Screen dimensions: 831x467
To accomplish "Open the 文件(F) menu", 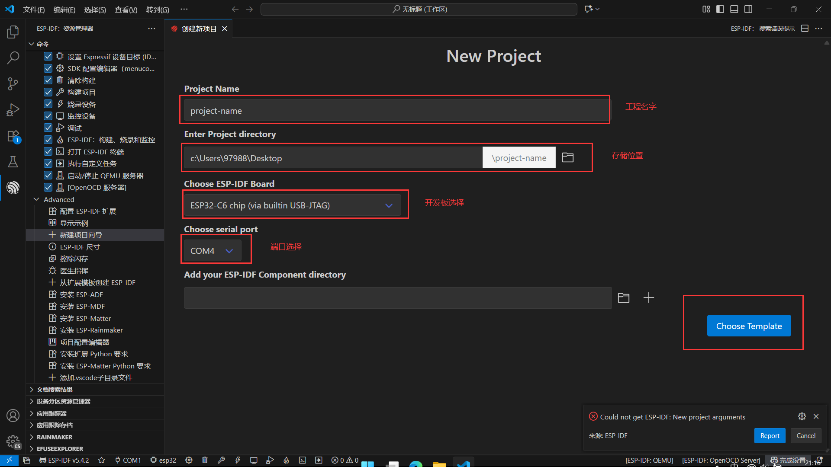I will pos(34,9).
